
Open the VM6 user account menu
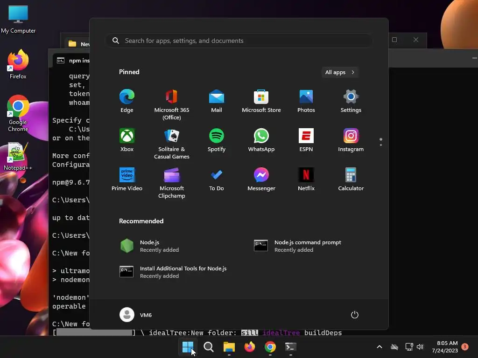[x=136, y=315]
